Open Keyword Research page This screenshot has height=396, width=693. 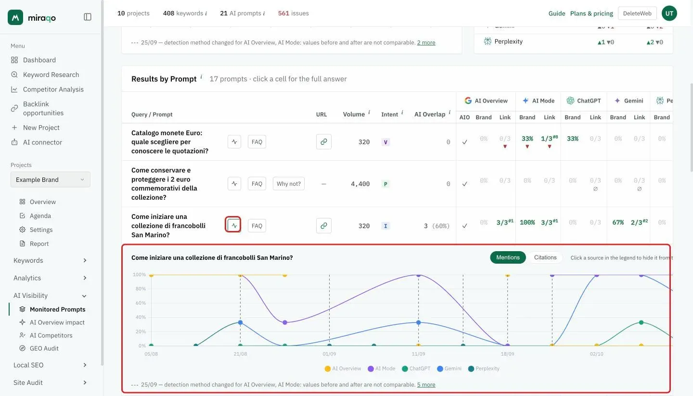point(51,75)
